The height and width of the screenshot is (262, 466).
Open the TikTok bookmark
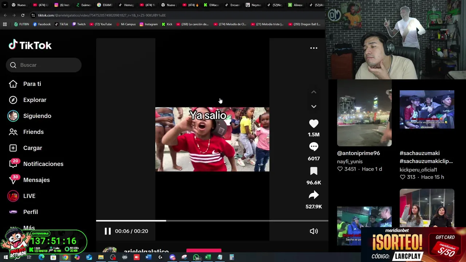(62, 24)
